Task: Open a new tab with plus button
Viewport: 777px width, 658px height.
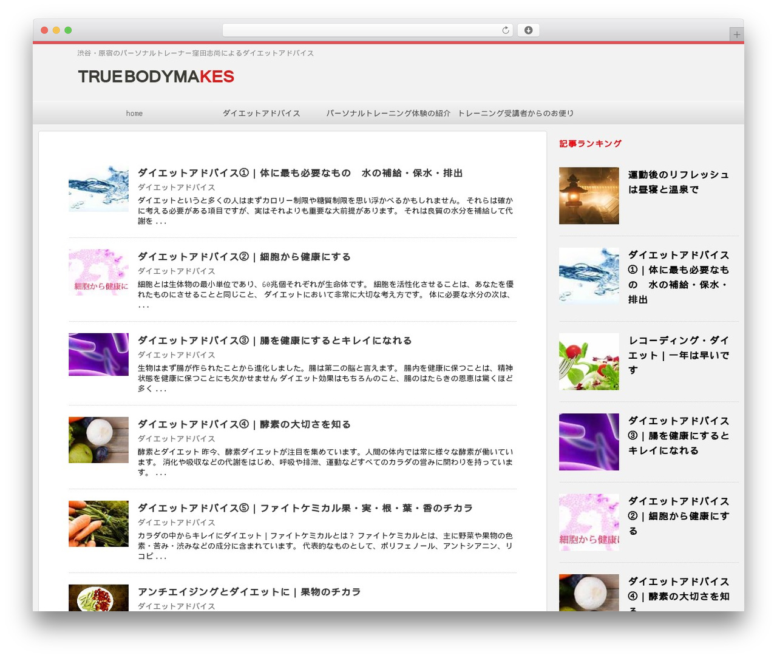Action: pyautogui.click(x=736, y=35)
